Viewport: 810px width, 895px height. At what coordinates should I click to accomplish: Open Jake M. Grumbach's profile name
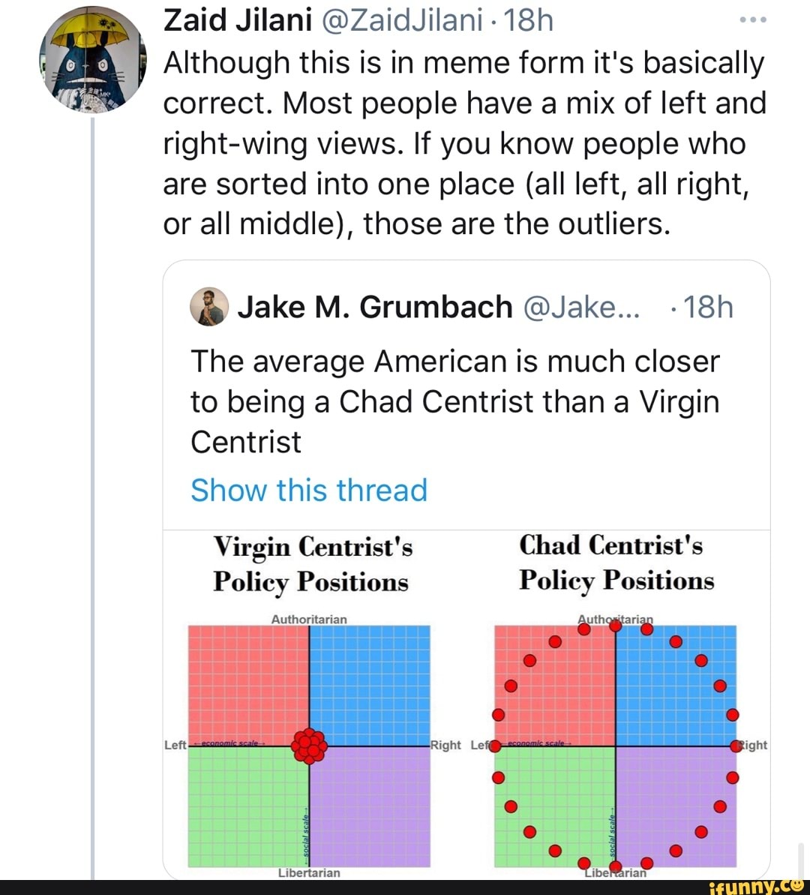coord(374,307)
